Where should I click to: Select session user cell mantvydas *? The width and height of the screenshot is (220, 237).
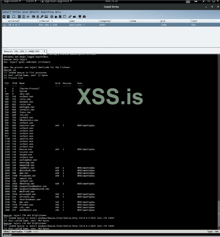tap(77, 25)
